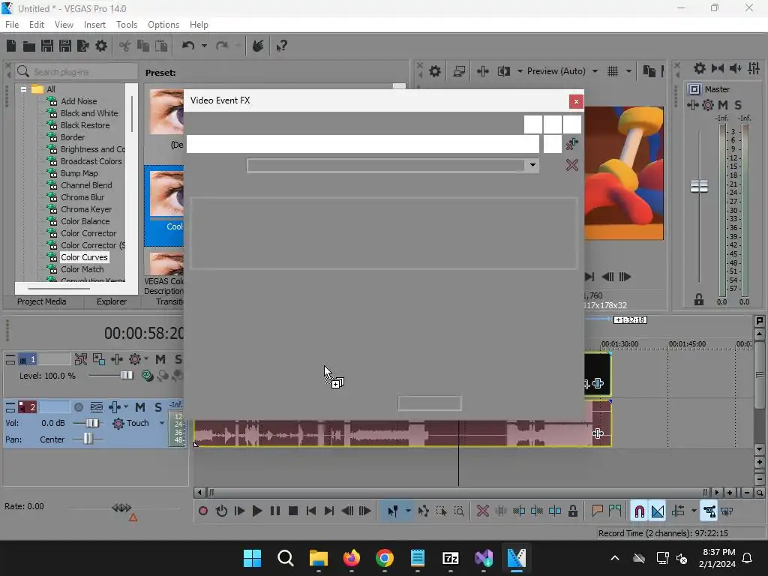This screenshot has height=576, width=768.
Task: Switch to Project Media tab
Action: coord(42,301)
